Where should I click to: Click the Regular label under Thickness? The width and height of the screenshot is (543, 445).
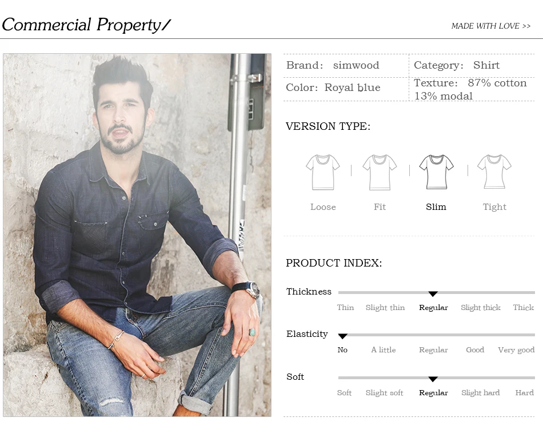(433, 308)
